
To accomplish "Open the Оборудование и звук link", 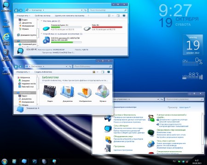I will tap(123, 136).
